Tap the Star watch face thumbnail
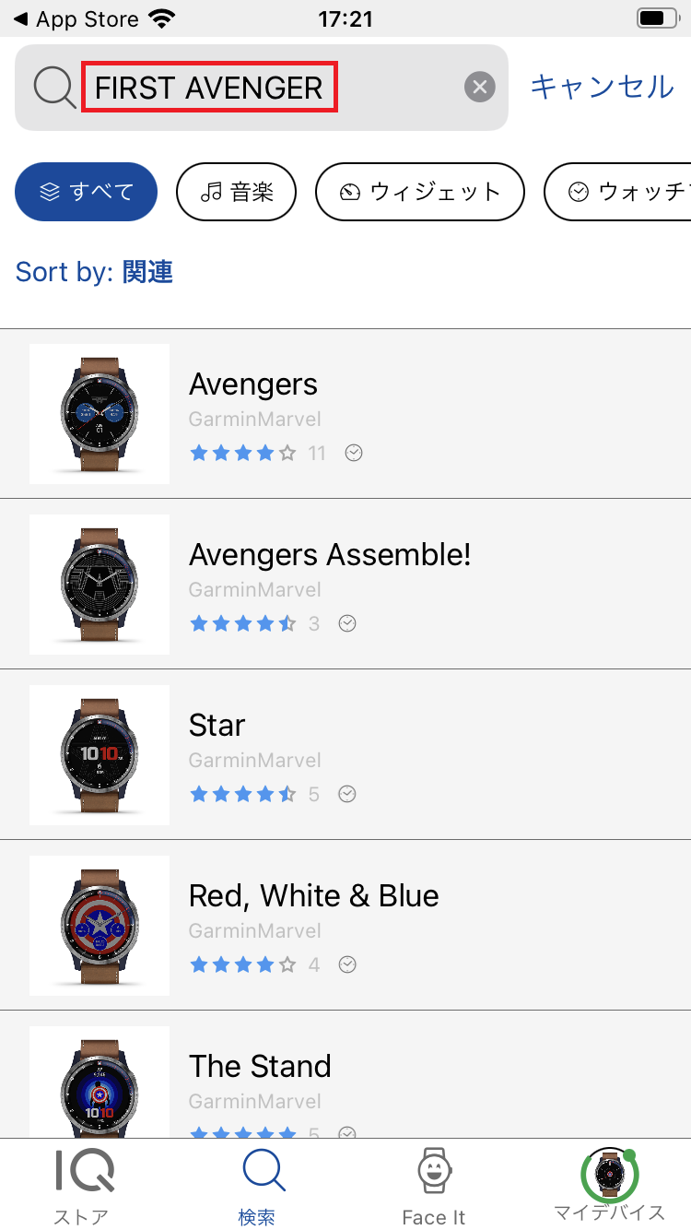691x1230 pixels. (x=100, y=755)
